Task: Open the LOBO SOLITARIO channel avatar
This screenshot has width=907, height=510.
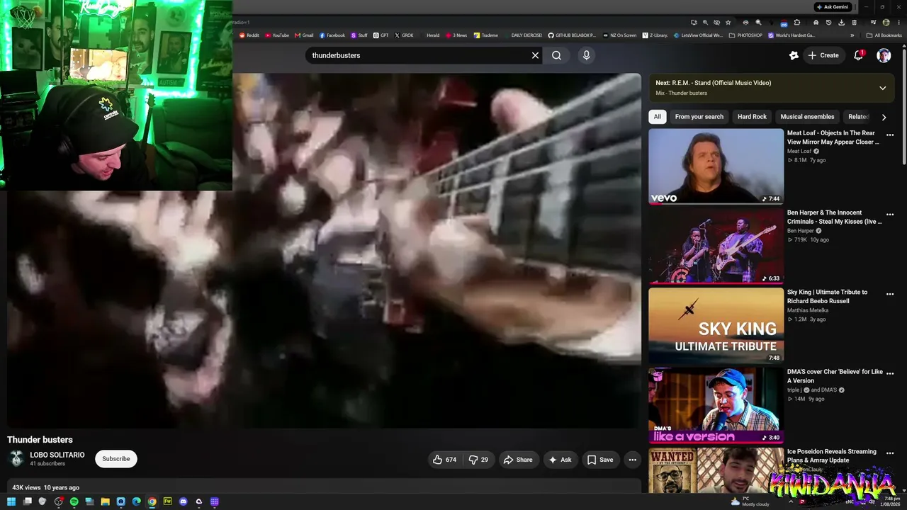Action: pyautogui.click(x=16, y=459)
